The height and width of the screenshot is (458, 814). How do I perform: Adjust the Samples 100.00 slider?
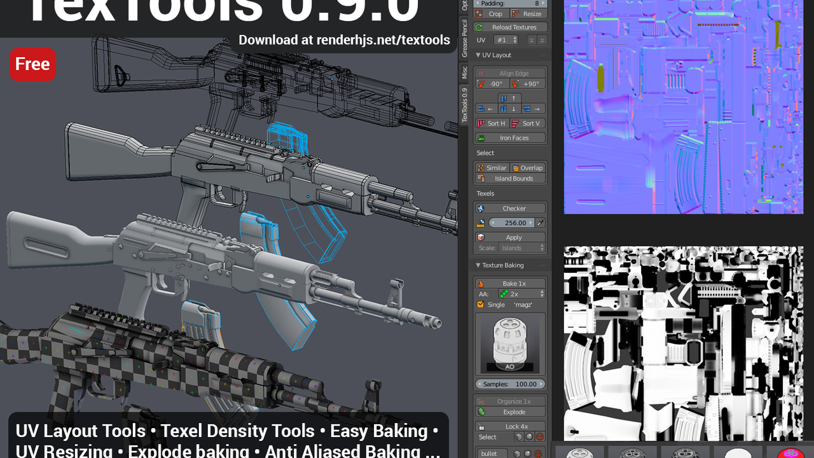(x=510, y=384)
